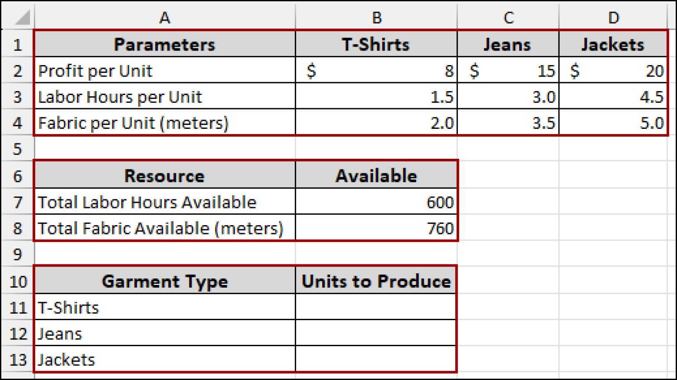
Task: Select row header 1
Action: 17,44
